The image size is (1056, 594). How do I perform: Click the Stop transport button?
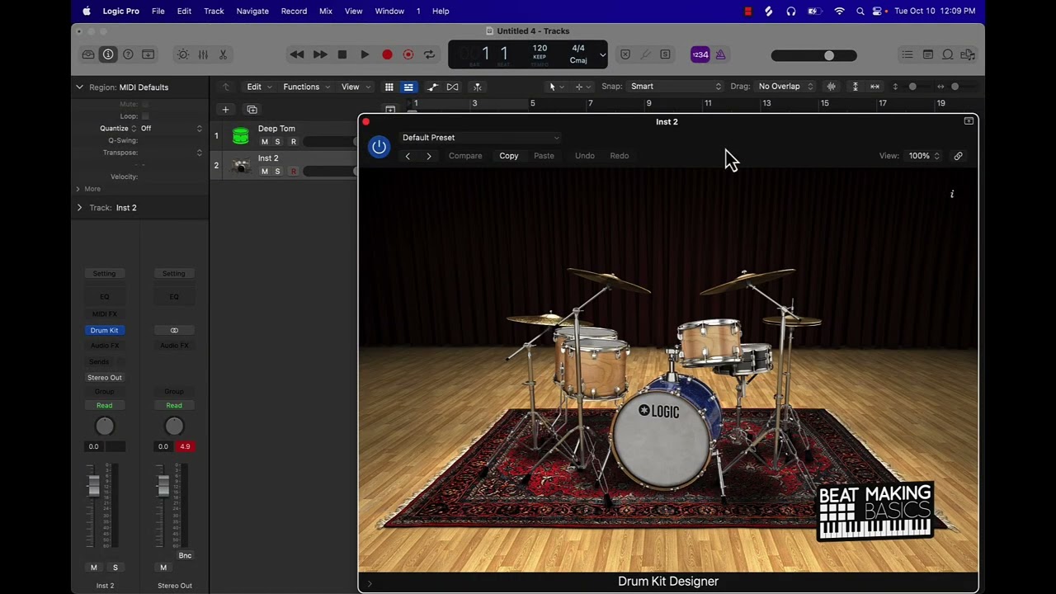pyautogui.click(x=342, y=54)
